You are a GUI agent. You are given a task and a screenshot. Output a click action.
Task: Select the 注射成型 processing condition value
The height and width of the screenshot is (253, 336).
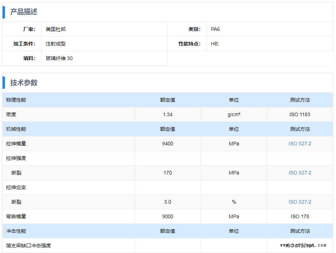(56, 44)
